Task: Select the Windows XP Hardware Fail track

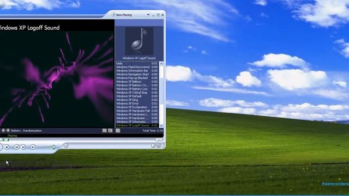Action: 137,111
